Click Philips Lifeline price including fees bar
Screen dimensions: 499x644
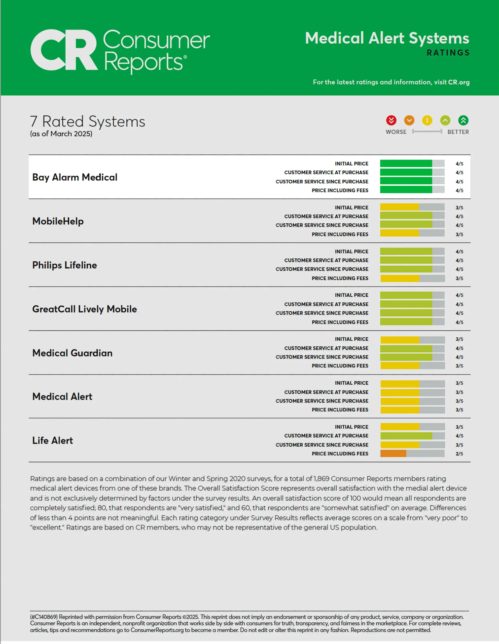[413, 278]
